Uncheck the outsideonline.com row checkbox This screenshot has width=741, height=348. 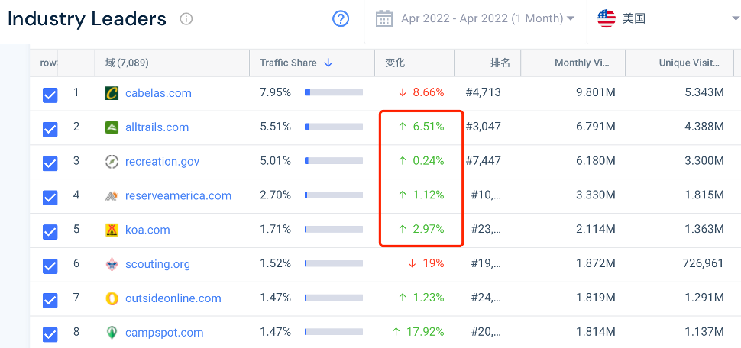coord(50,301)
